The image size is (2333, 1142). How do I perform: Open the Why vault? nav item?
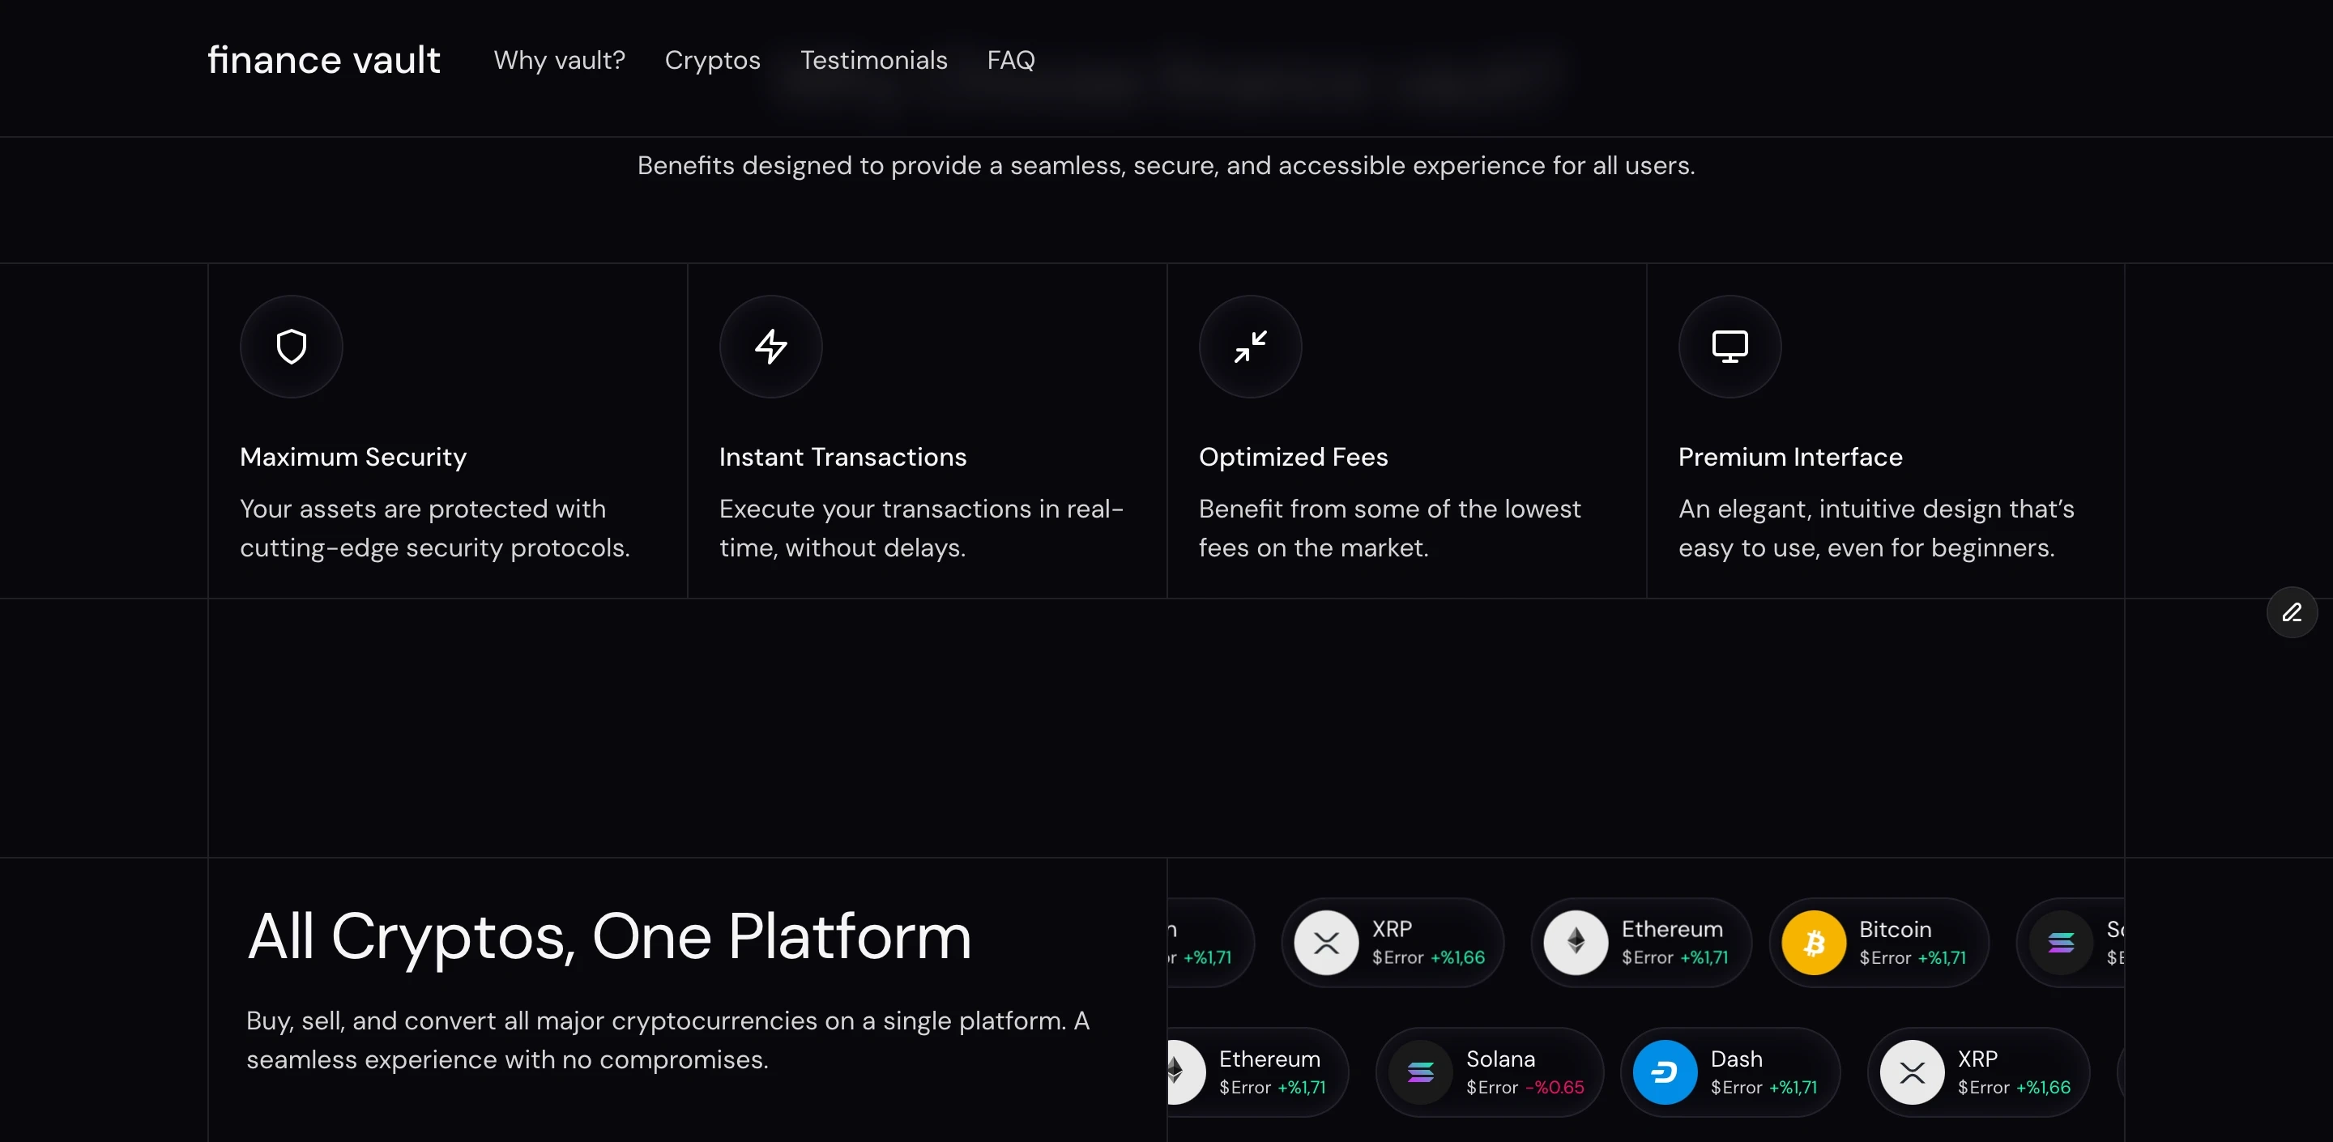(x=559, y=60)
